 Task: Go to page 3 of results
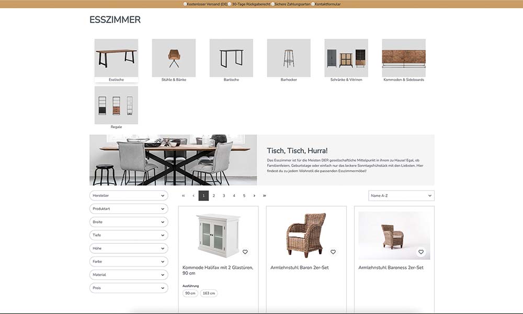click(x=224, y=196)
